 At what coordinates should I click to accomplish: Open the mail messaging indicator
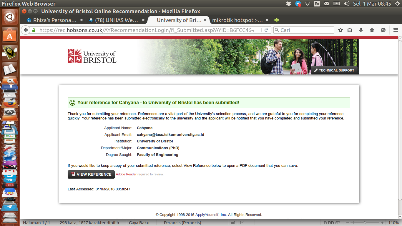[326, 4]
